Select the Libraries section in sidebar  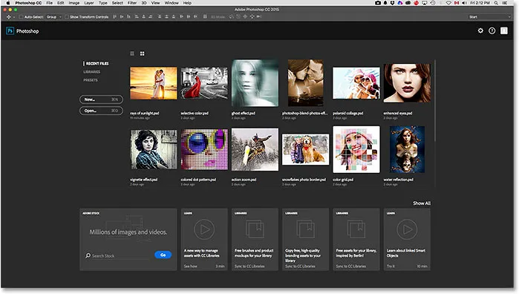pos(91,72)
